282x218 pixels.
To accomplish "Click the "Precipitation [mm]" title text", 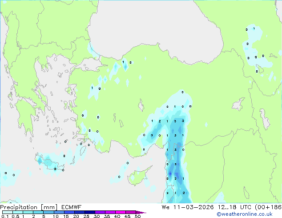I will [x=29, y=207].
